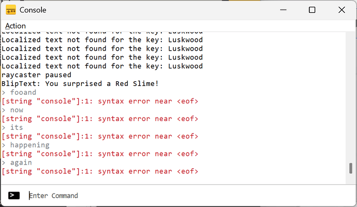Screen dimensions: 357x207
Task: Click the vertical scrollbar thumb
Action: click(x=350, y=169)
